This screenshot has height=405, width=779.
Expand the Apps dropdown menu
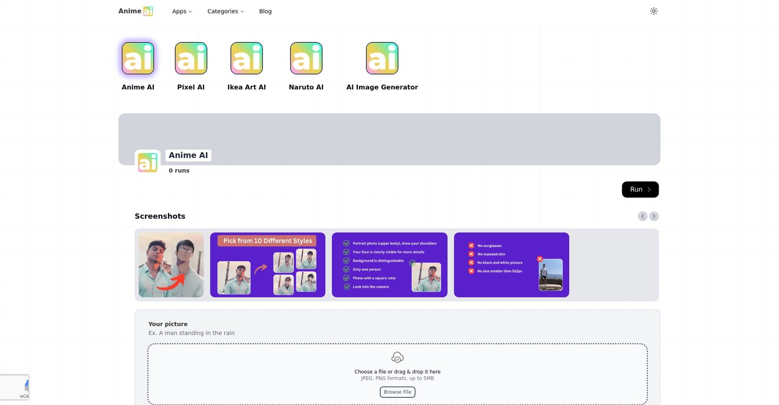point(182,11)
